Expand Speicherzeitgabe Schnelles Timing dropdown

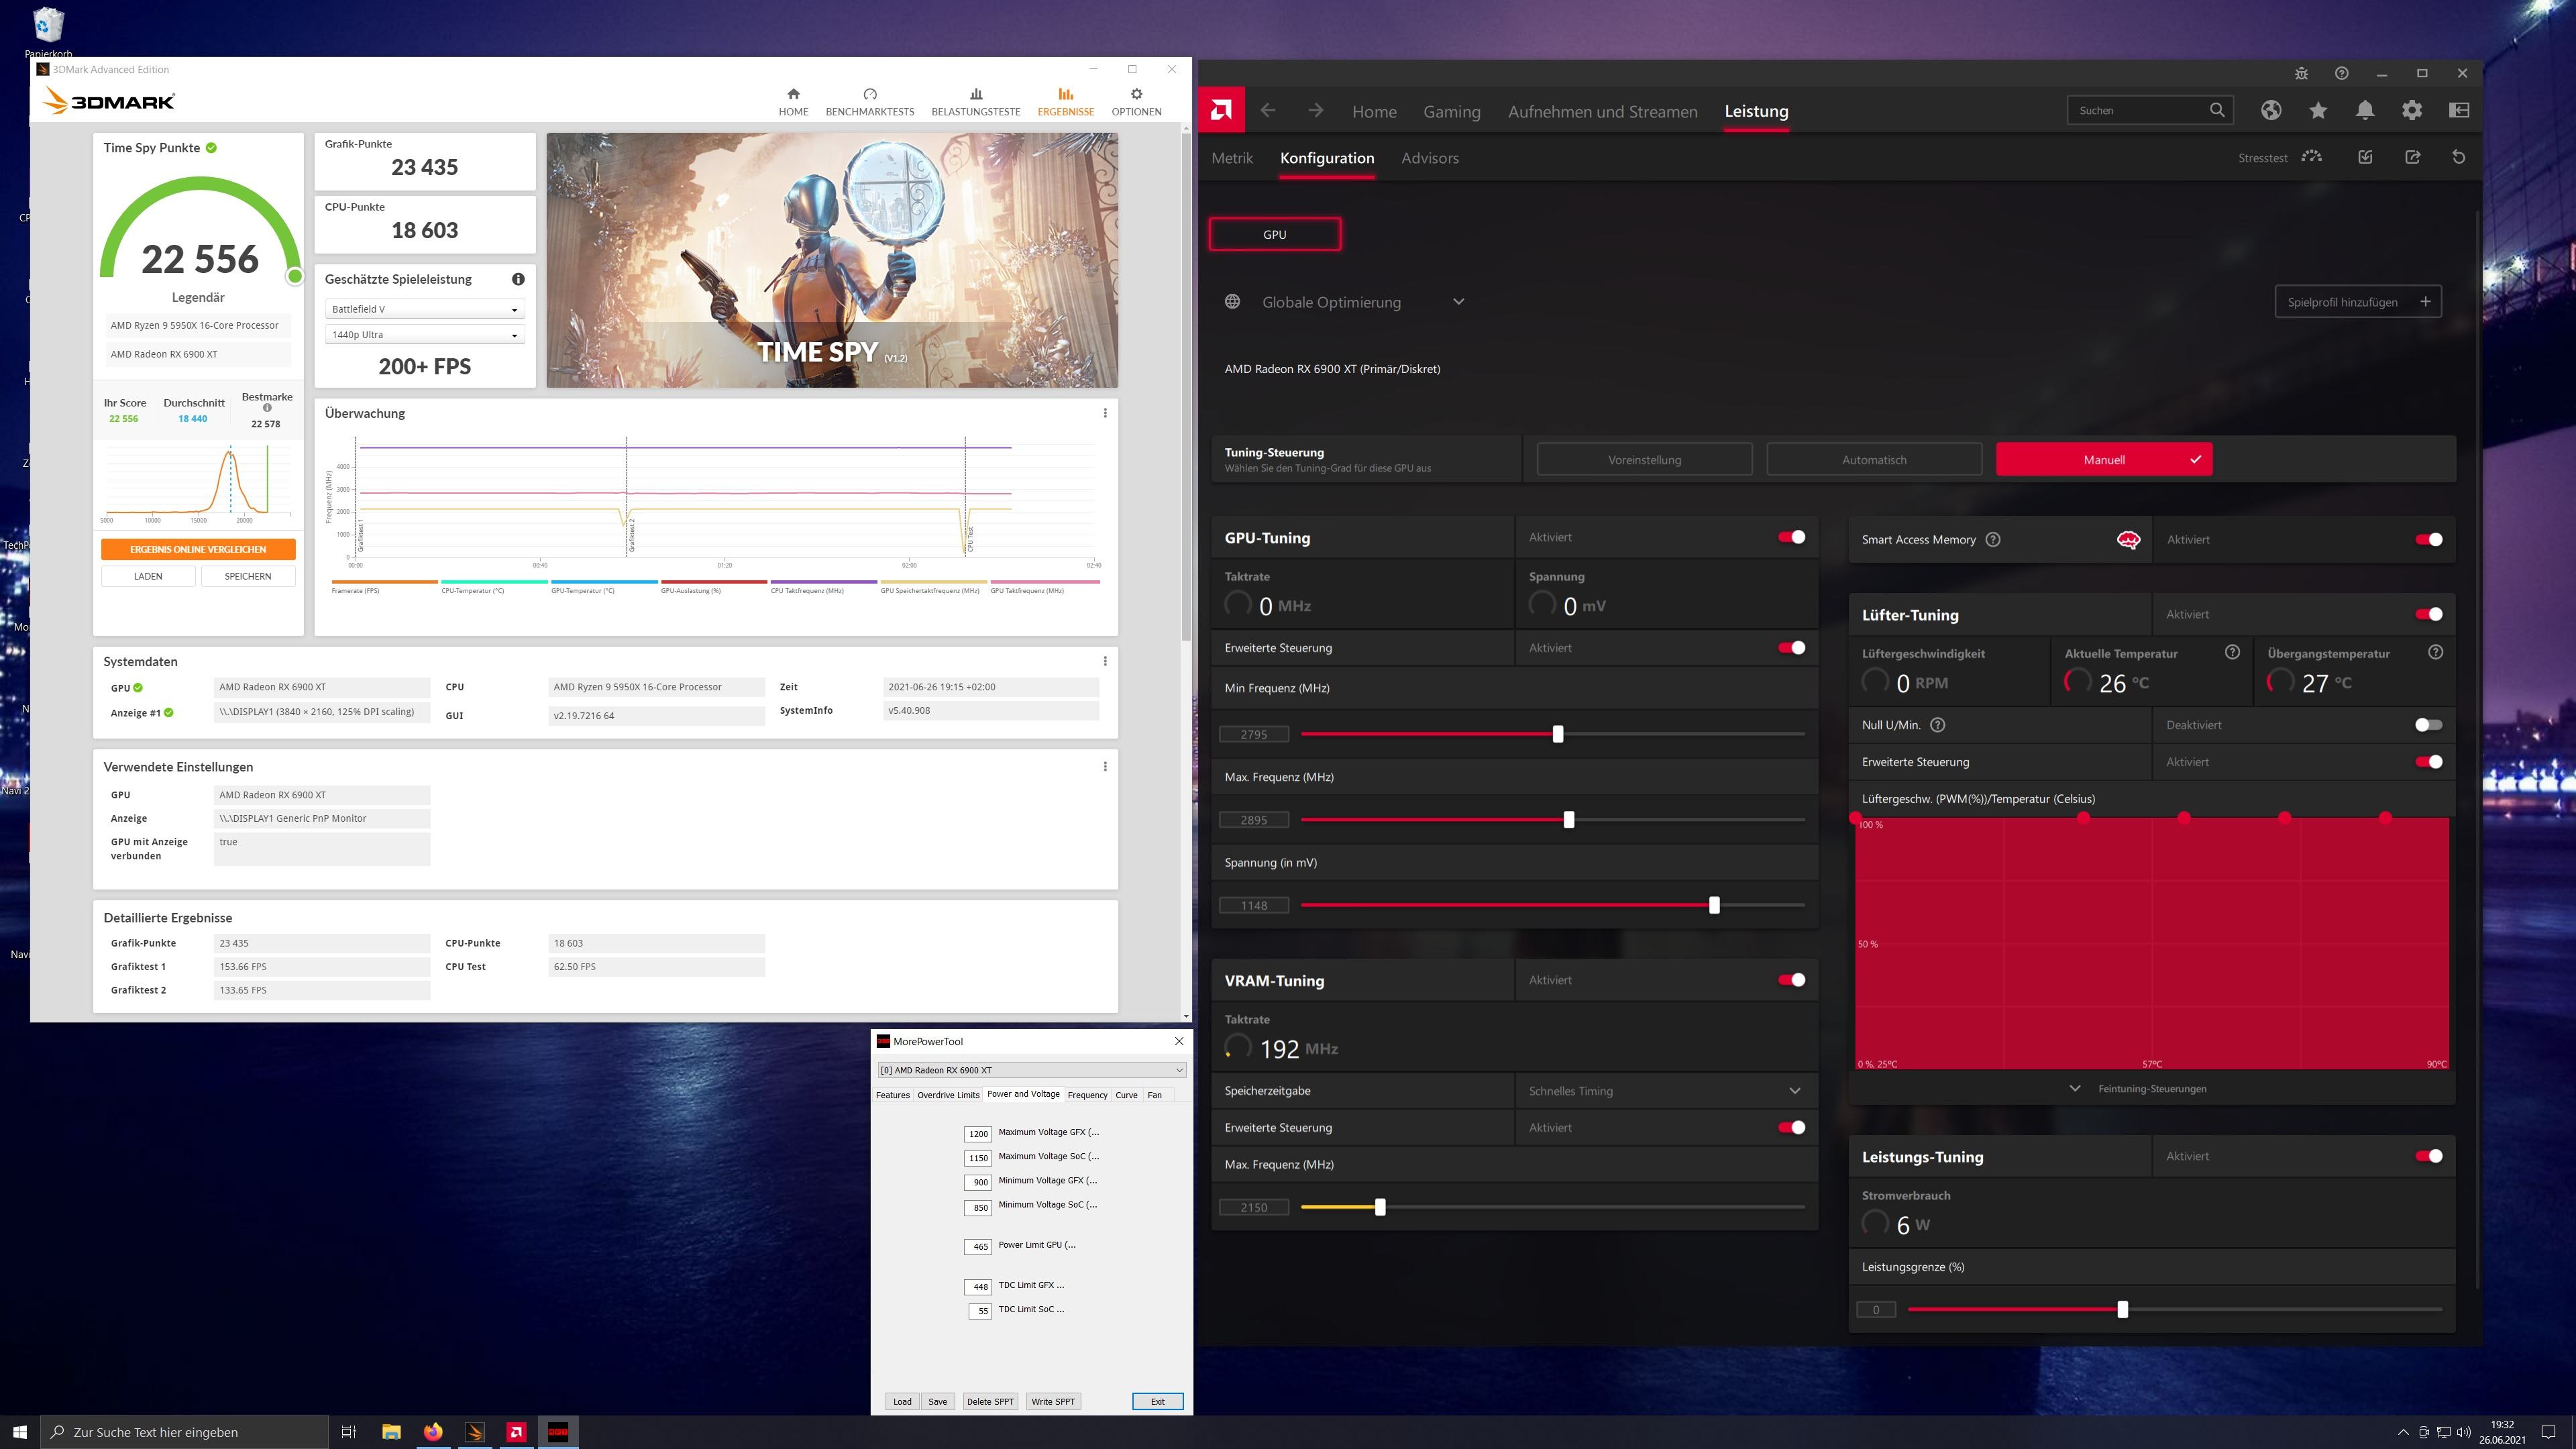1794,1091
